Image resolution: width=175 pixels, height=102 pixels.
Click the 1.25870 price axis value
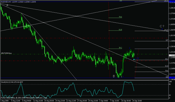click(x=172, y=30)
